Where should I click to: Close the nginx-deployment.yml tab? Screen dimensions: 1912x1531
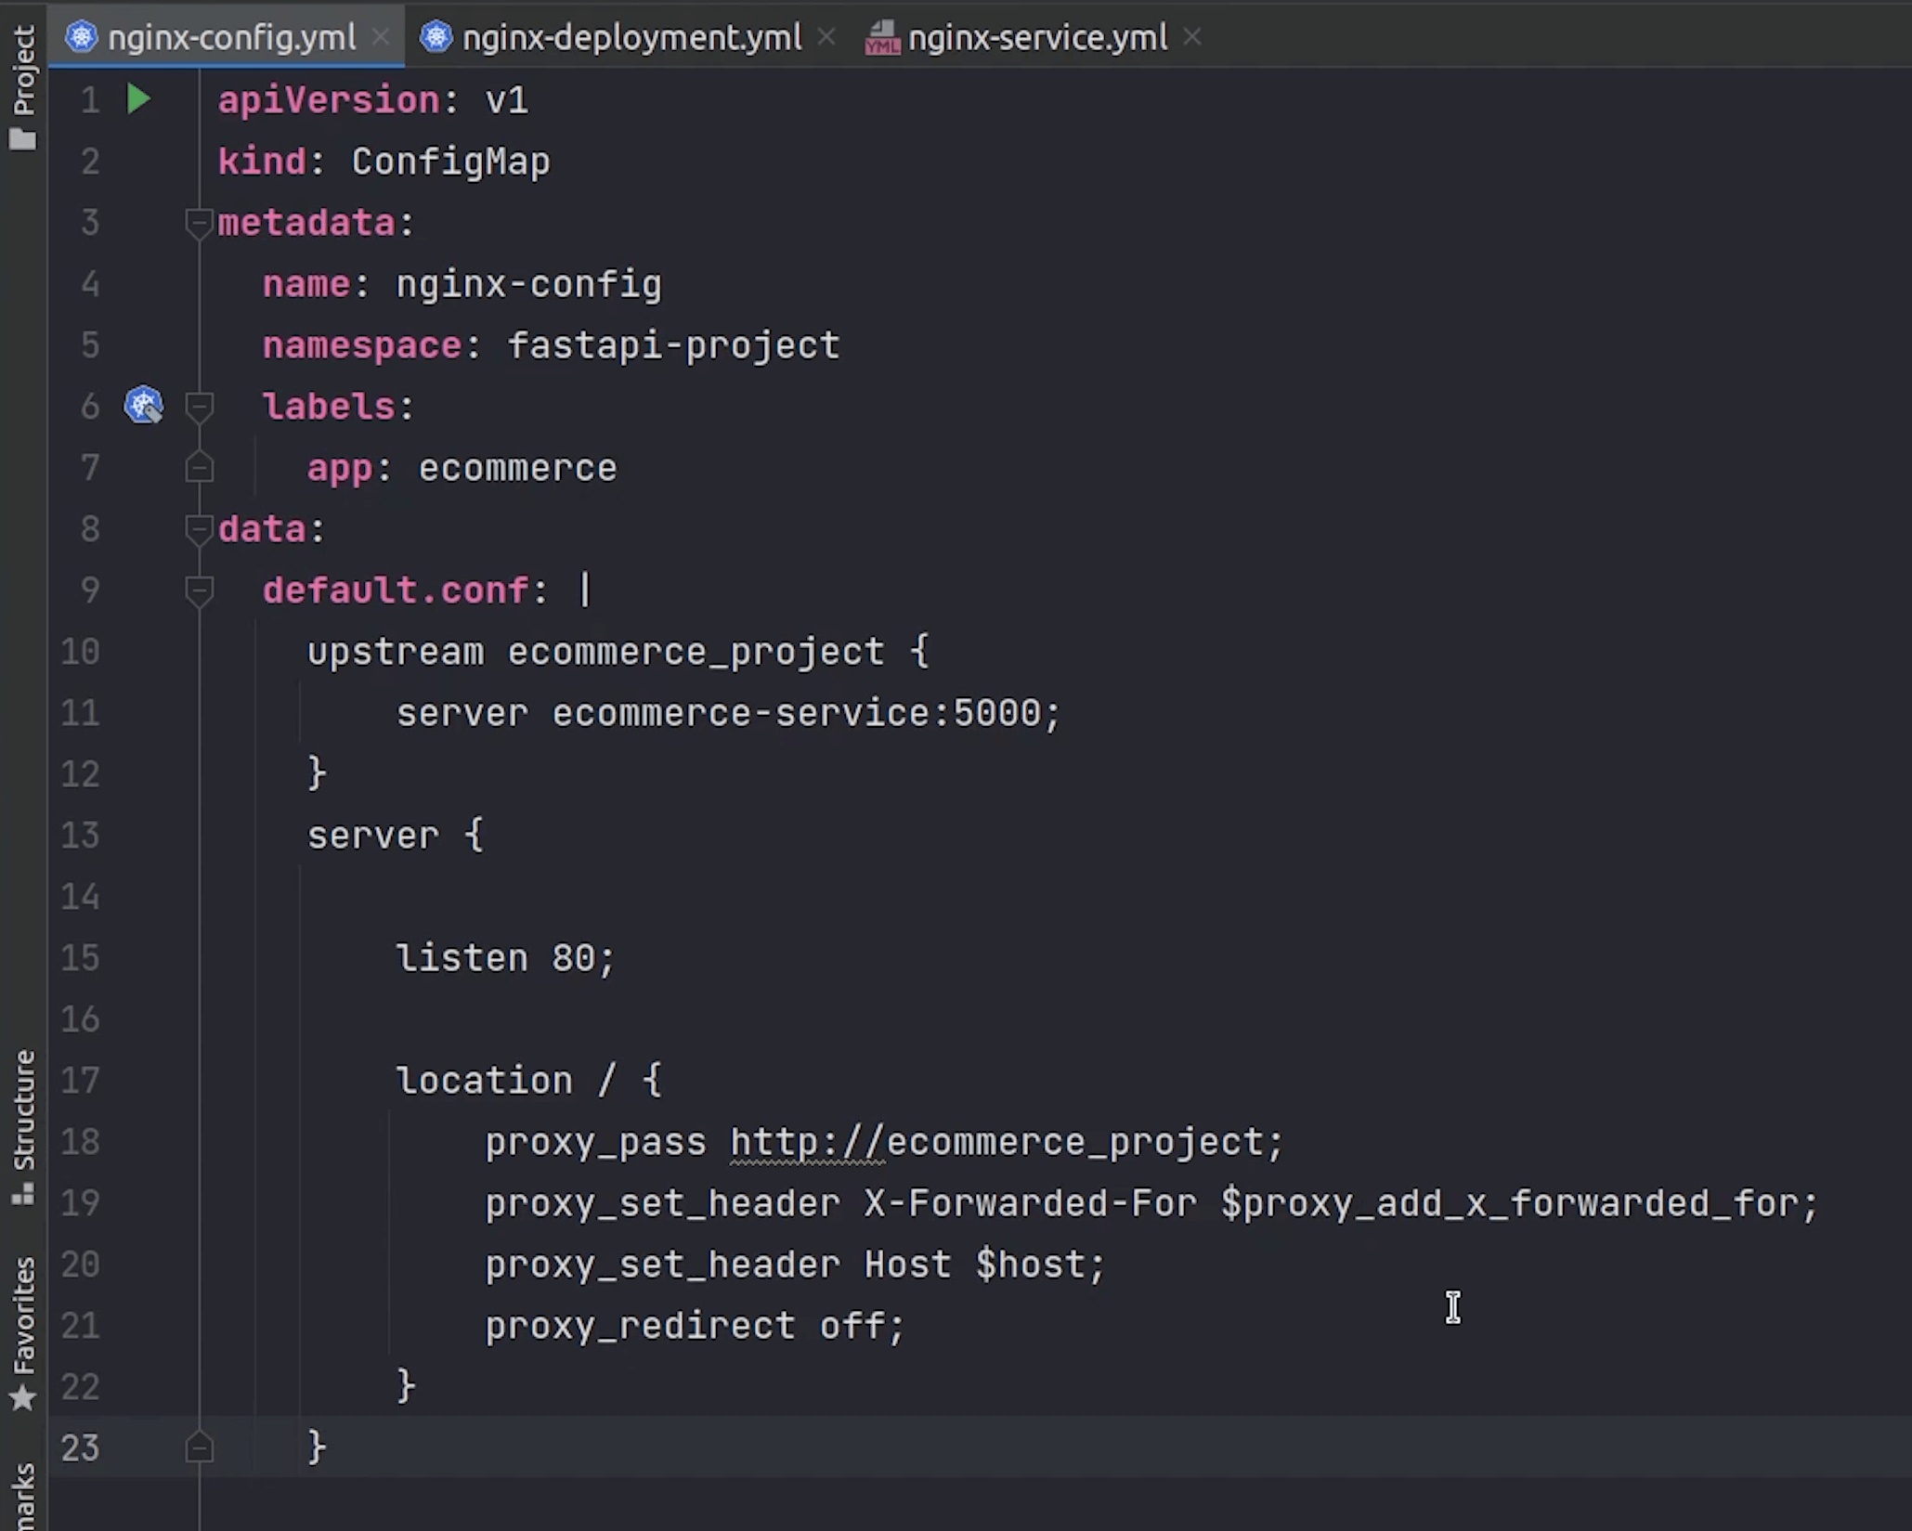826,37
